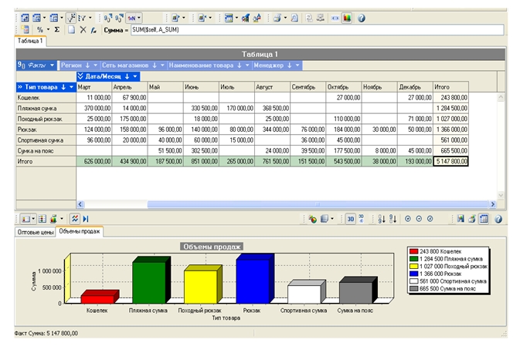Click the circled-minus zoom out icon in chart toolbar

[x=419, y=219]
